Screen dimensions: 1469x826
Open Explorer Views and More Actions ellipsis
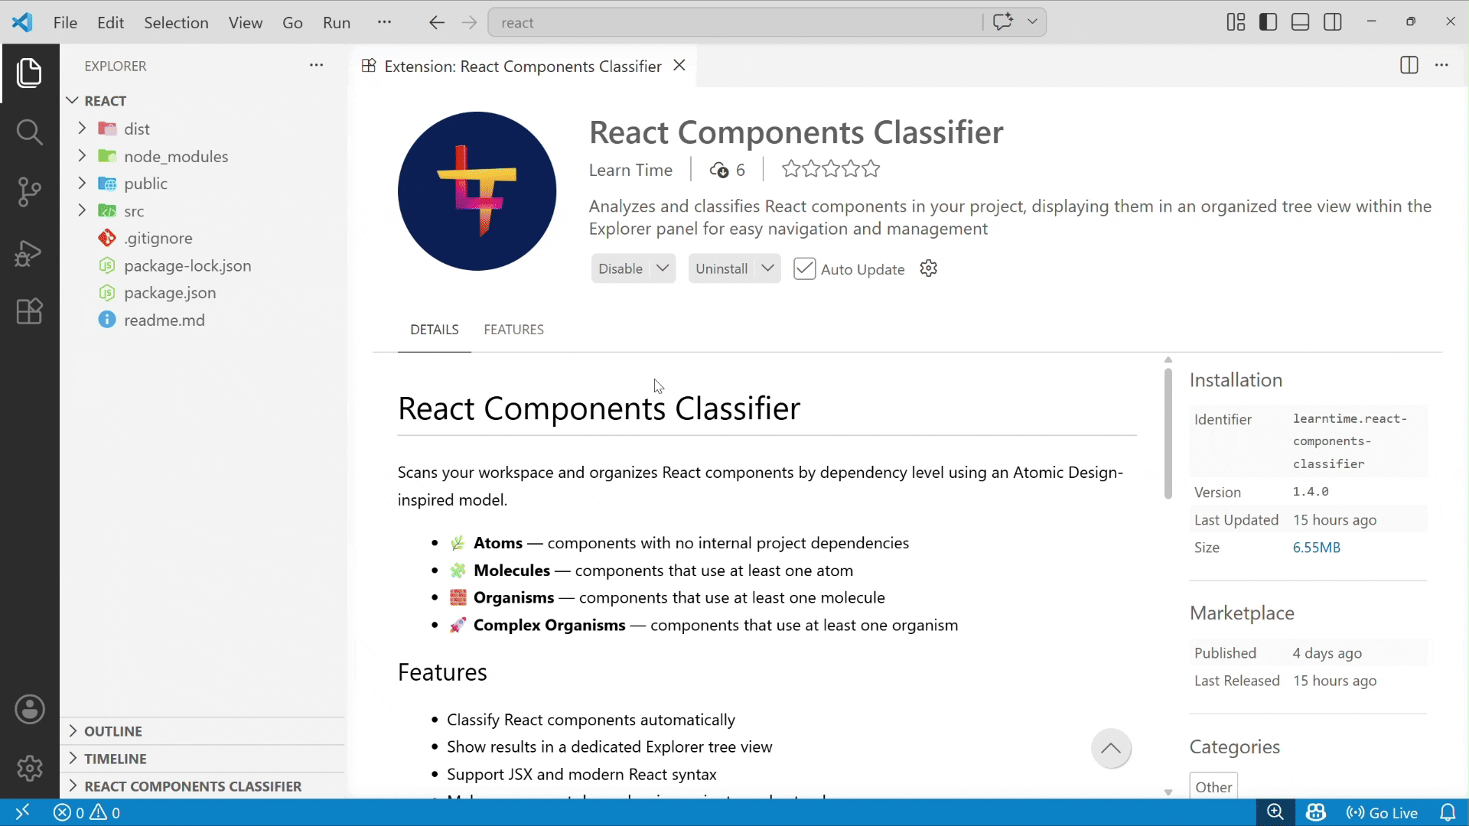(316, 66)
